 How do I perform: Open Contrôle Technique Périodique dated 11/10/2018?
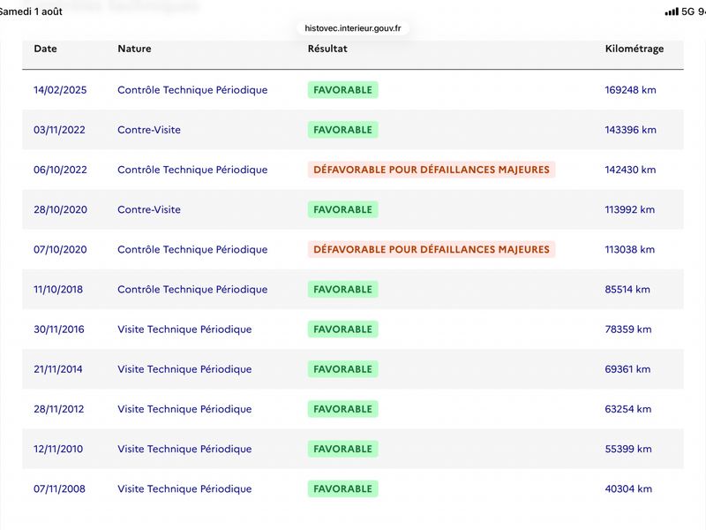tap(192, 290)
